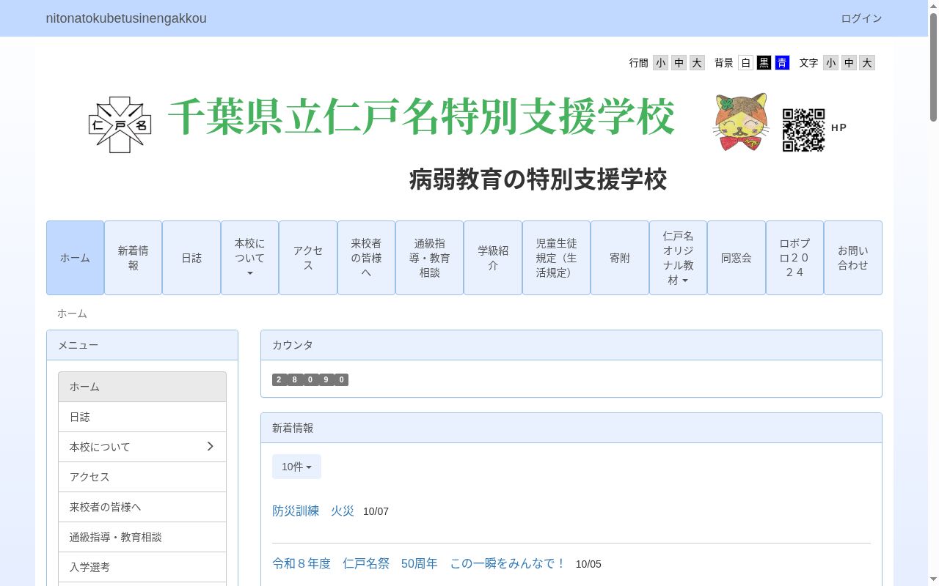This screenshot has height=586, width=939.
Task: Select 通級指導・教育相談 in side menu
Action: 142,537
